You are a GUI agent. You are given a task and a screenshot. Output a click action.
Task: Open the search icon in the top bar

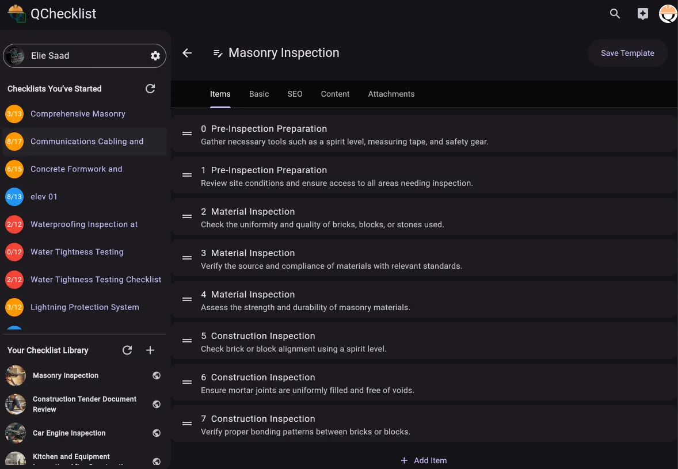click(x=615, y=13)
